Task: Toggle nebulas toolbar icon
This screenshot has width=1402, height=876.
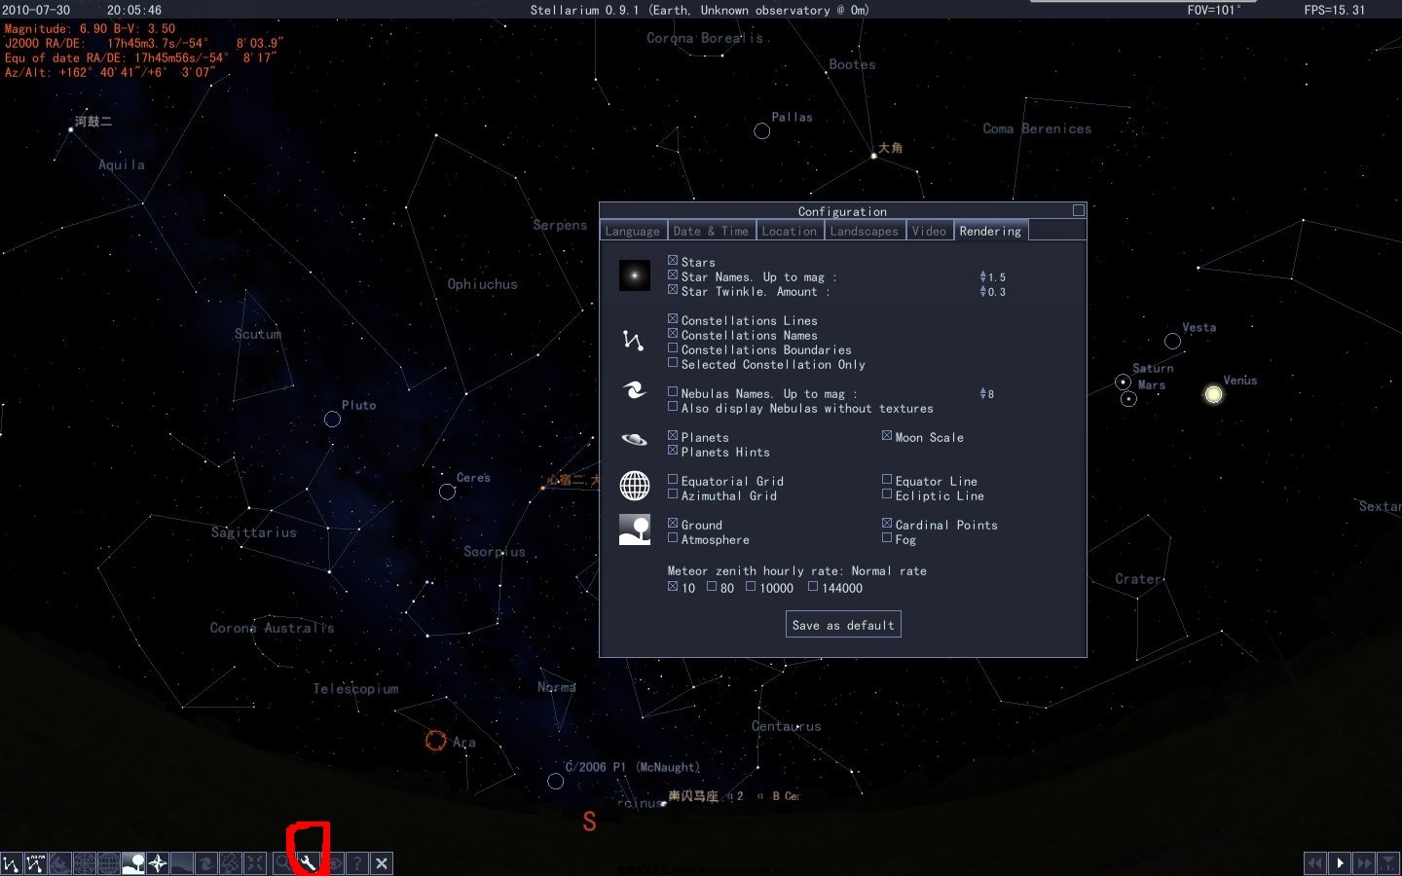Action: tap(206, 863)
